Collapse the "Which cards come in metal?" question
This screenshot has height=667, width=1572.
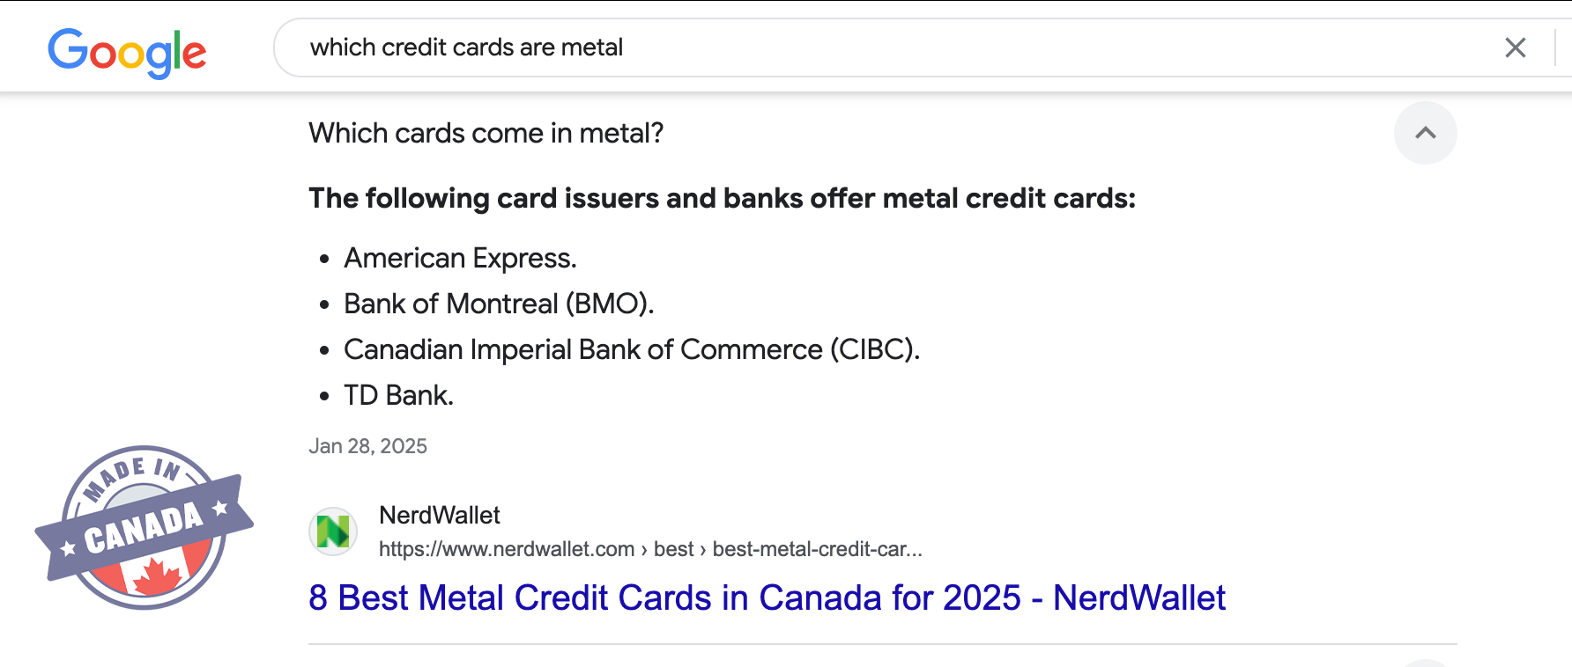point(486,133)
